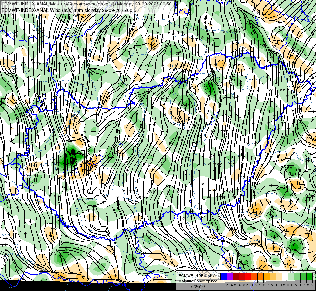
Task: Select the palest green legend swatch right of 0
Action: (291, 277)
